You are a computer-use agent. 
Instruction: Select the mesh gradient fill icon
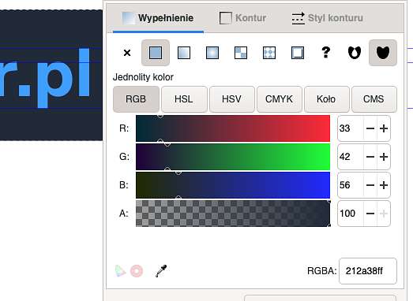(x=241, y=53)
